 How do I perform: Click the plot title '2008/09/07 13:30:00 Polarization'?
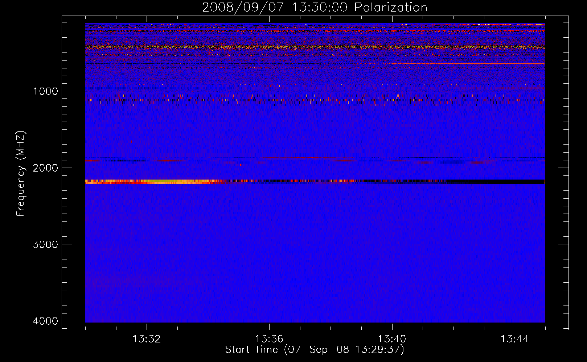(x=315, y=7)
